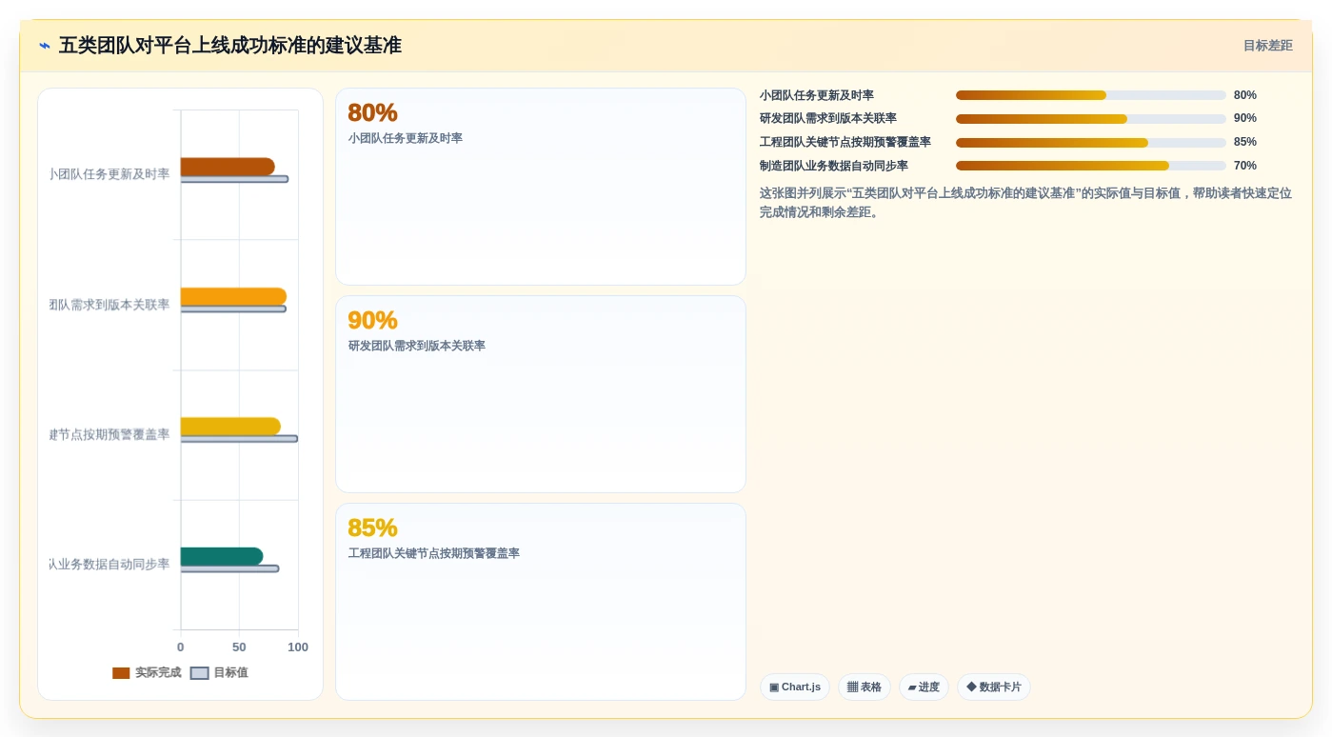Click the 工程团队关键节点按期预警覆盖率 progress bar

tap(1091, 142)
